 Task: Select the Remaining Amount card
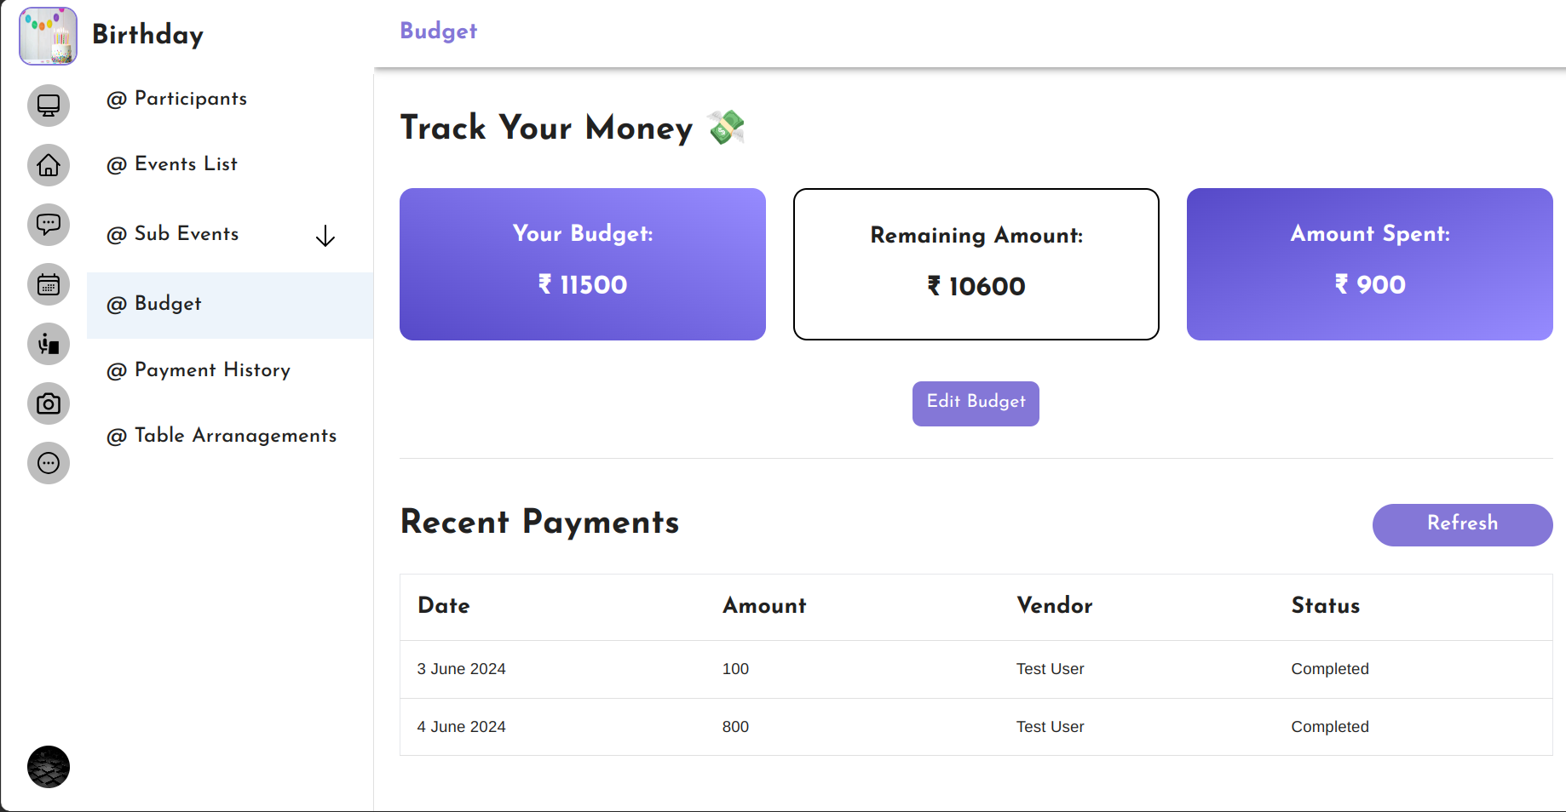(976, 265)
